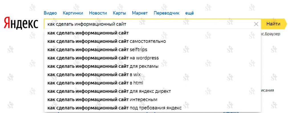This screenshot has height=113, width=292.
Task: Choose the suggestion ending 'для рекламы'
Action: pyautogui.click(x=153, y=66)
